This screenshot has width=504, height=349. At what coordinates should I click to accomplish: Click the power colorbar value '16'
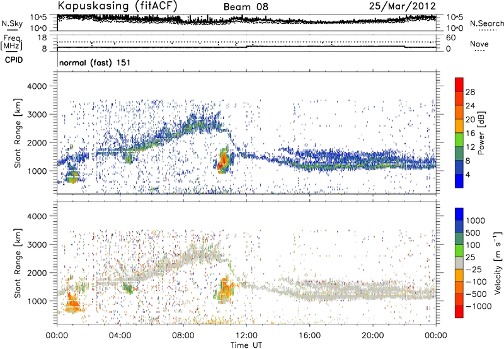[x=470, y=134]
